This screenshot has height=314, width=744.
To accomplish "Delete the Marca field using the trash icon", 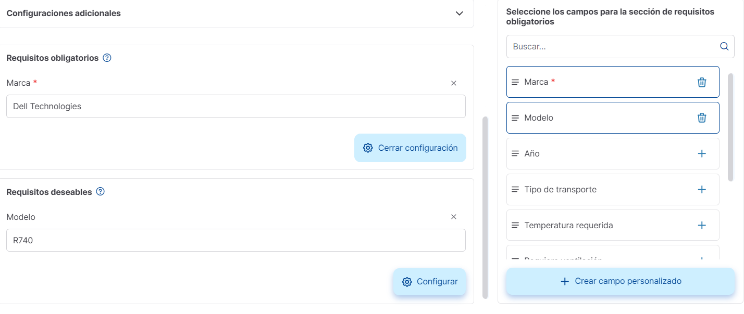I will [702, 82].
